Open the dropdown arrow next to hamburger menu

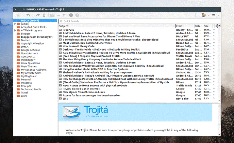(219, 15)
